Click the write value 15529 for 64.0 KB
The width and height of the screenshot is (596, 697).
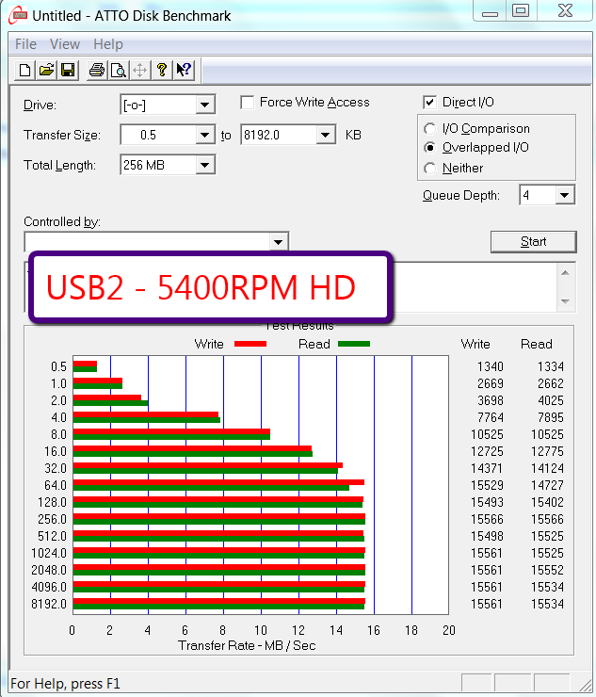487,485
